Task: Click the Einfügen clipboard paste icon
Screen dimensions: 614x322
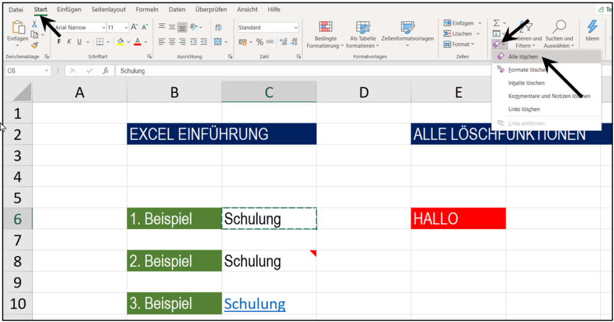Action: tap(18, 28)
